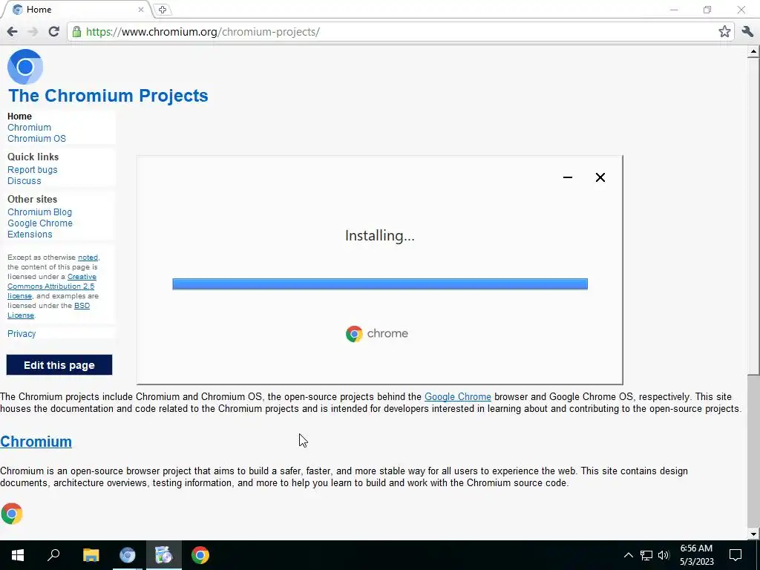Open a new tab with the plus button
The height and width of the screenshot is (570, 760).
point(162,10)
